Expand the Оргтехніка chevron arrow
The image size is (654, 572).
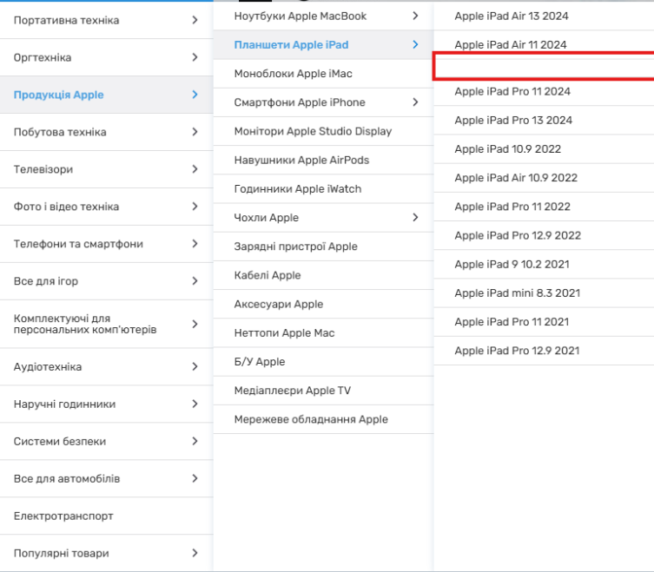pyautogui.click(x=195, y=57)
